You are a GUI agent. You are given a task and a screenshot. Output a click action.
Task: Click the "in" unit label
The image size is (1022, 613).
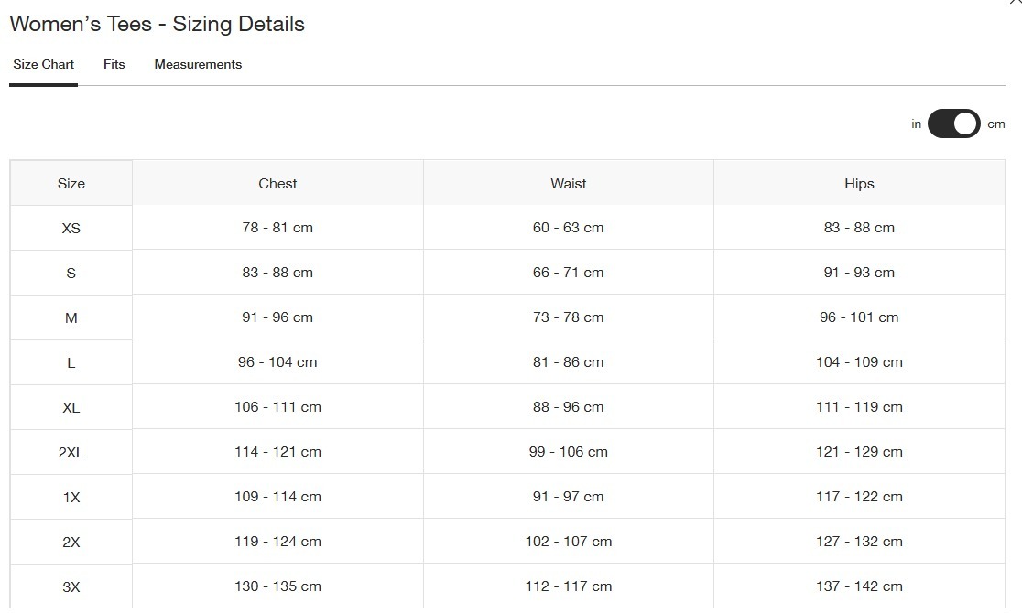916,124
